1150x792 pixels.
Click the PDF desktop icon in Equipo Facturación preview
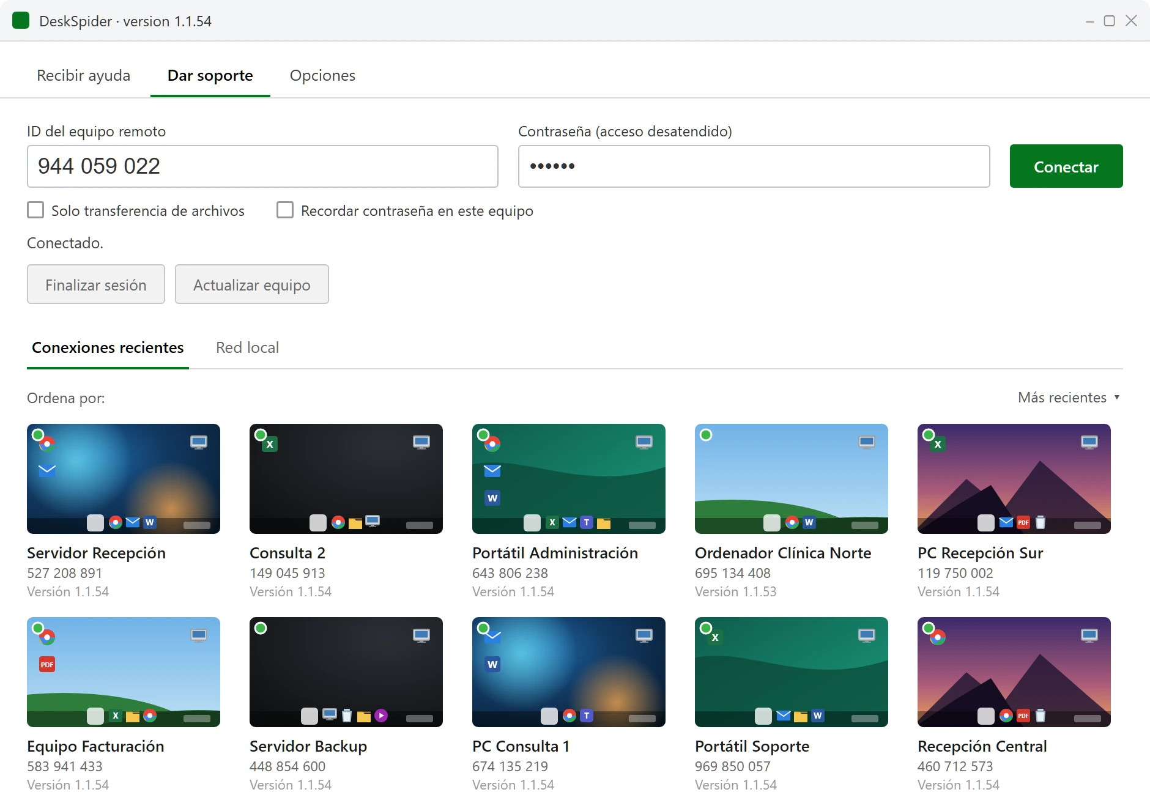pos(47,664)
